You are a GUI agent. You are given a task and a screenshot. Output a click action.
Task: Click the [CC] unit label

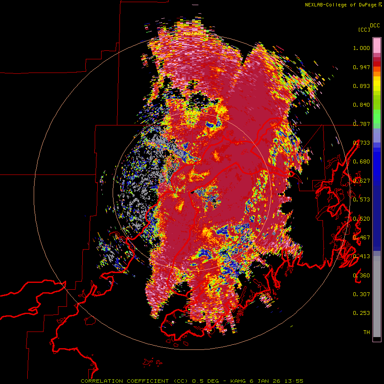click(x=364, y=29)
